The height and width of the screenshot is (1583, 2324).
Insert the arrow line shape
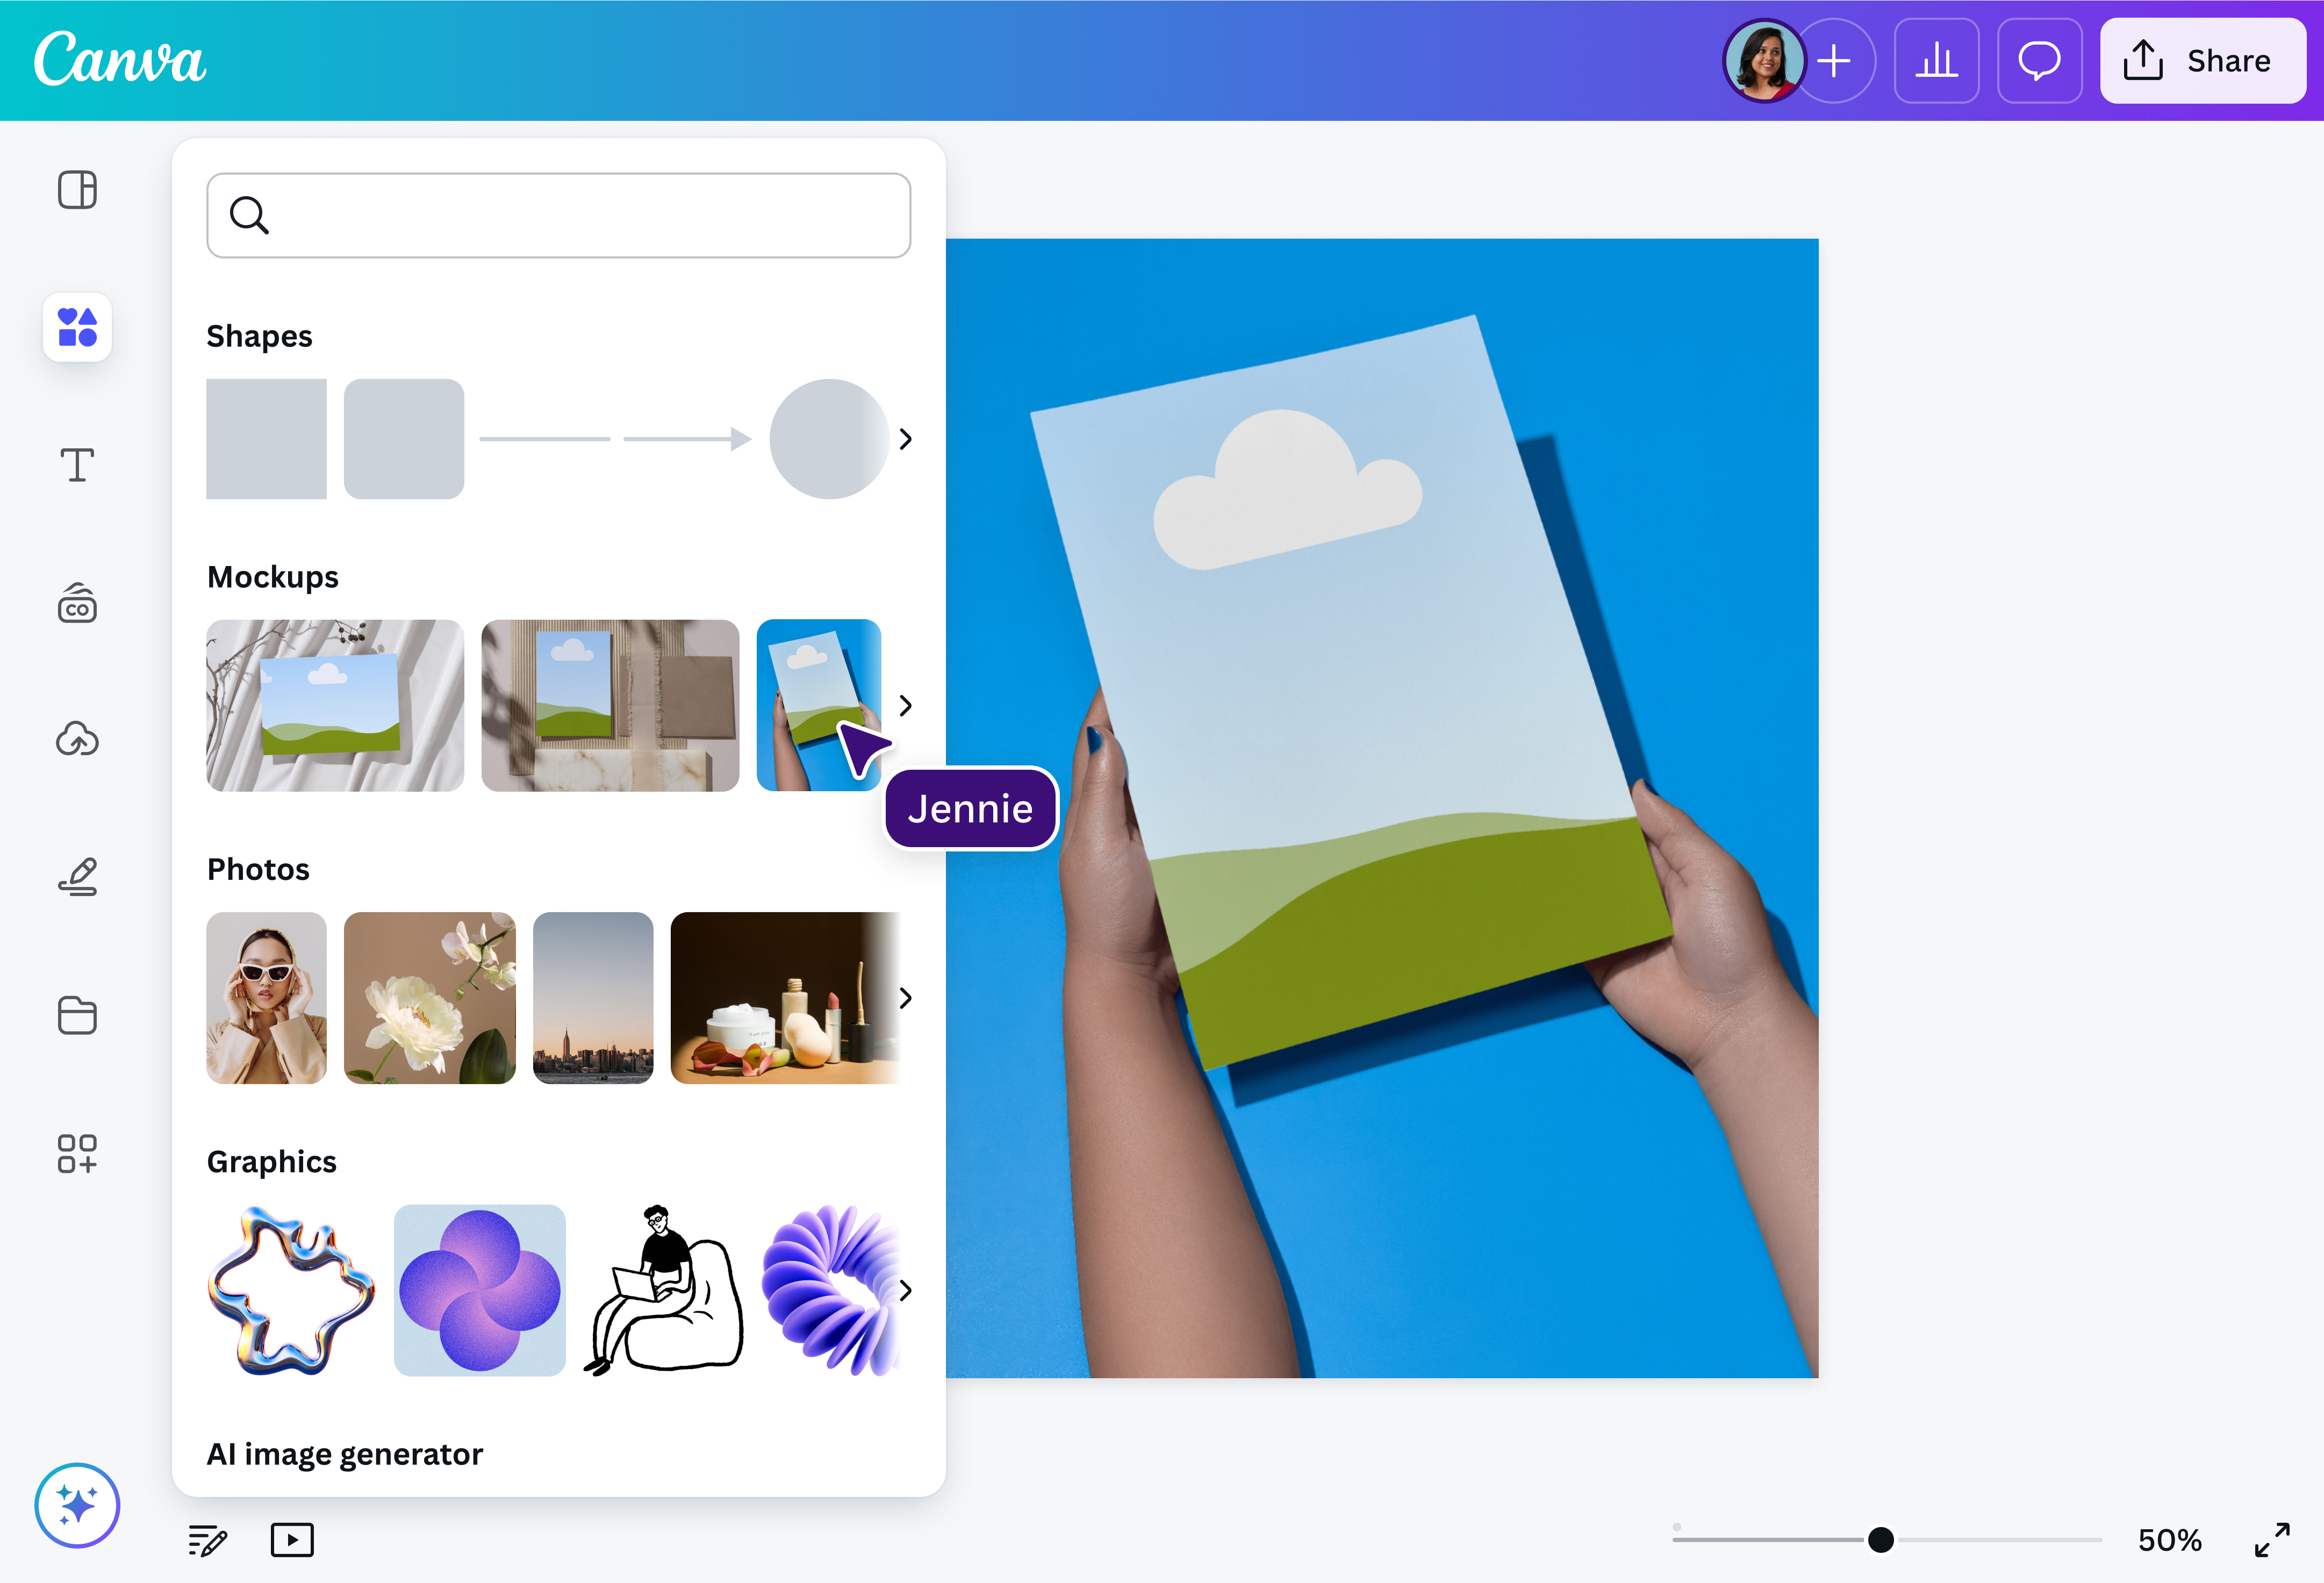pos(688,439)
